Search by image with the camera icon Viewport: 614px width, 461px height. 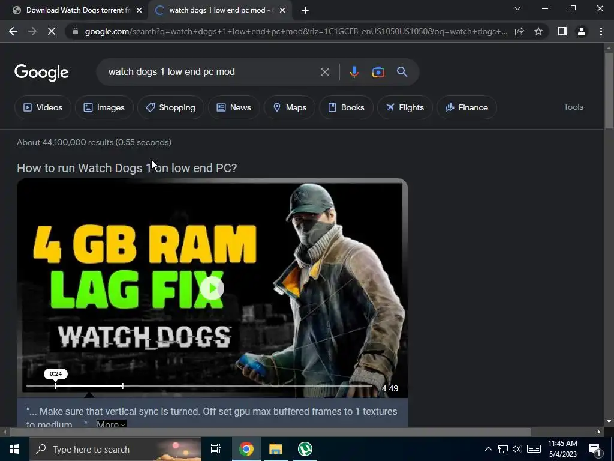click(x=378, y=72)
